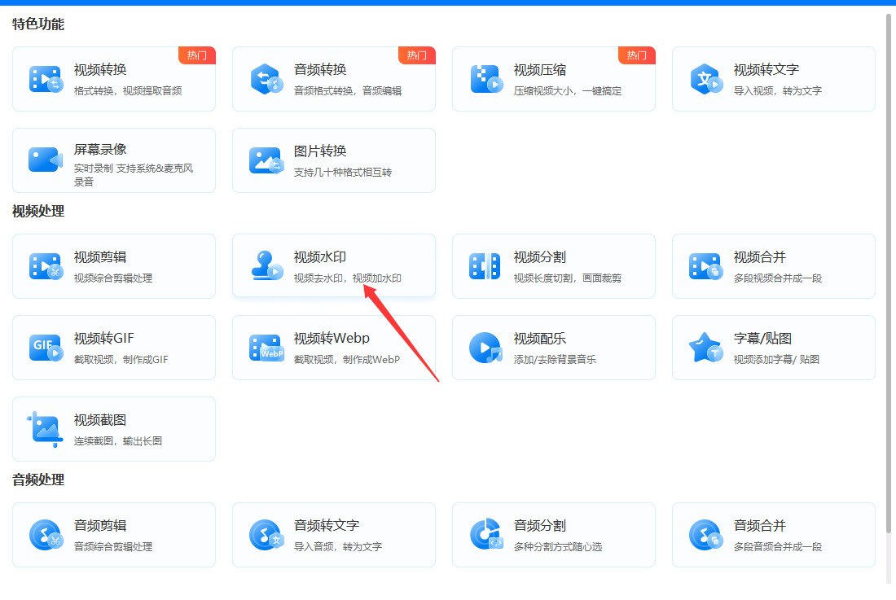Click the 热门 badge on 视频压缩 card
The image size is (896, 600).
click(x=637, y=55)
